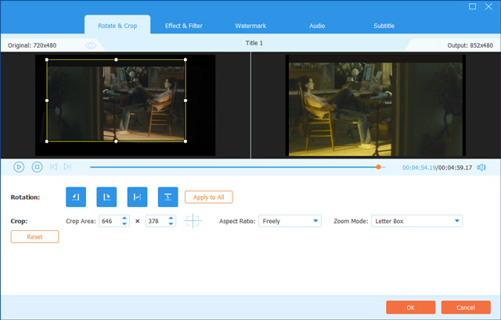Screen dimensions: 501x320
Task: Click the Output: 852x480 label
Action: [x=470, y=45]
